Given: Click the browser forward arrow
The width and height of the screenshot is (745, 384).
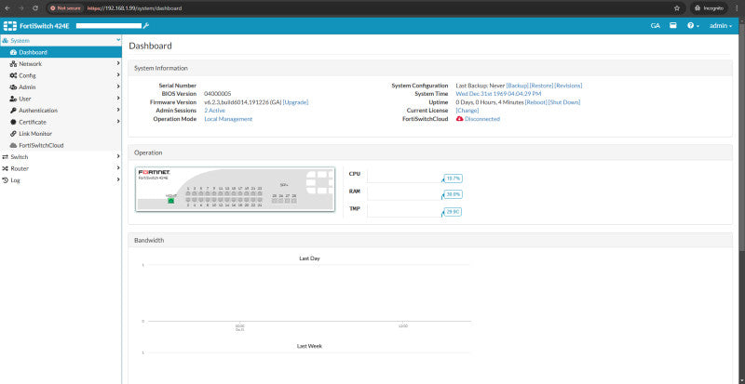Looking at the screenshot, I should tap(20, 8).
